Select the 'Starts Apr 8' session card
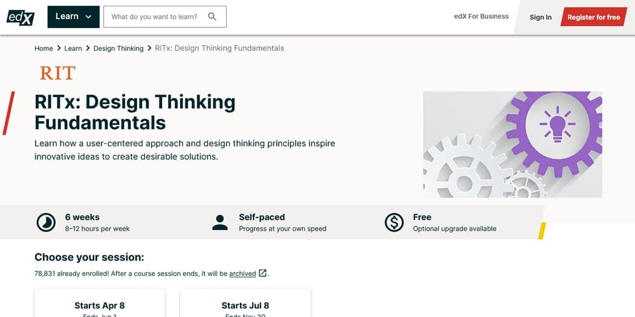This screenshot has width=635, height=317. pyautogui.click(x=100, y=303)
